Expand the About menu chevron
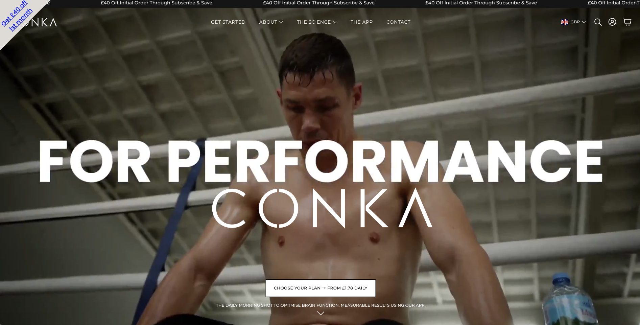Image resolution: width=640 pixels, height=325 pixels. point(281,22)
